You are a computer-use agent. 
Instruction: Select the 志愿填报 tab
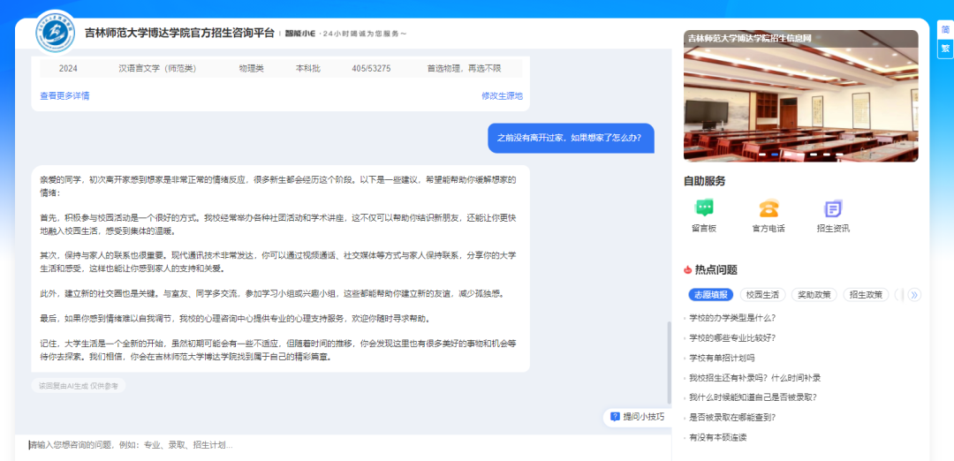710,295
